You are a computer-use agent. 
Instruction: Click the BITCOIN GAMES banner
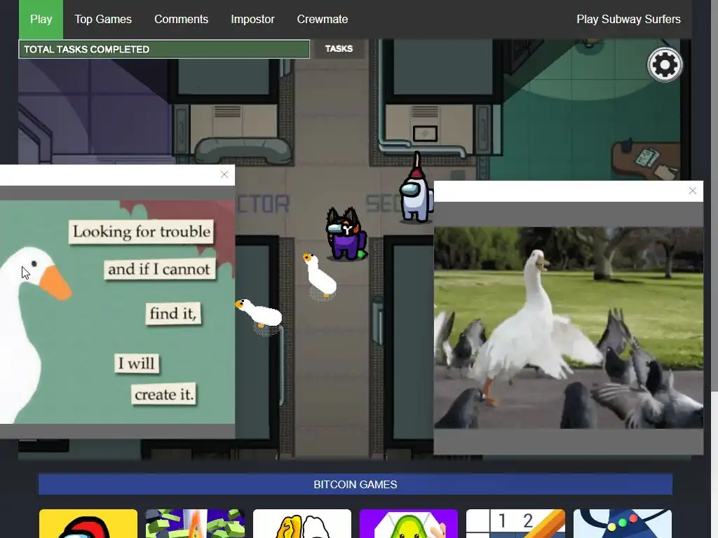(x=355, y=484)
